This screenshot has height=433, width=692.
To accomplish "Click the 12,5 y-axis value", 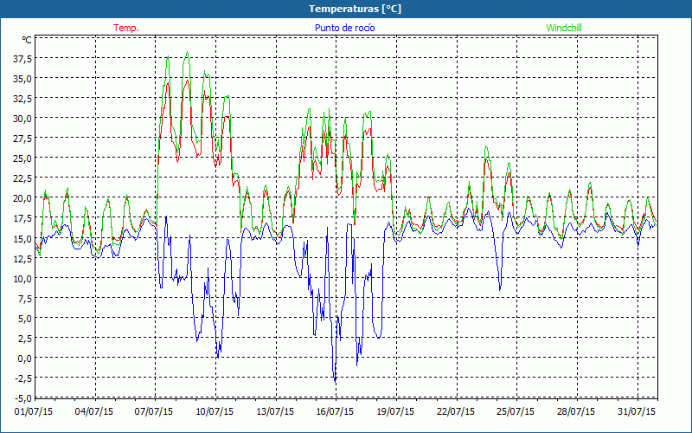I will click(x=22, y=258).
